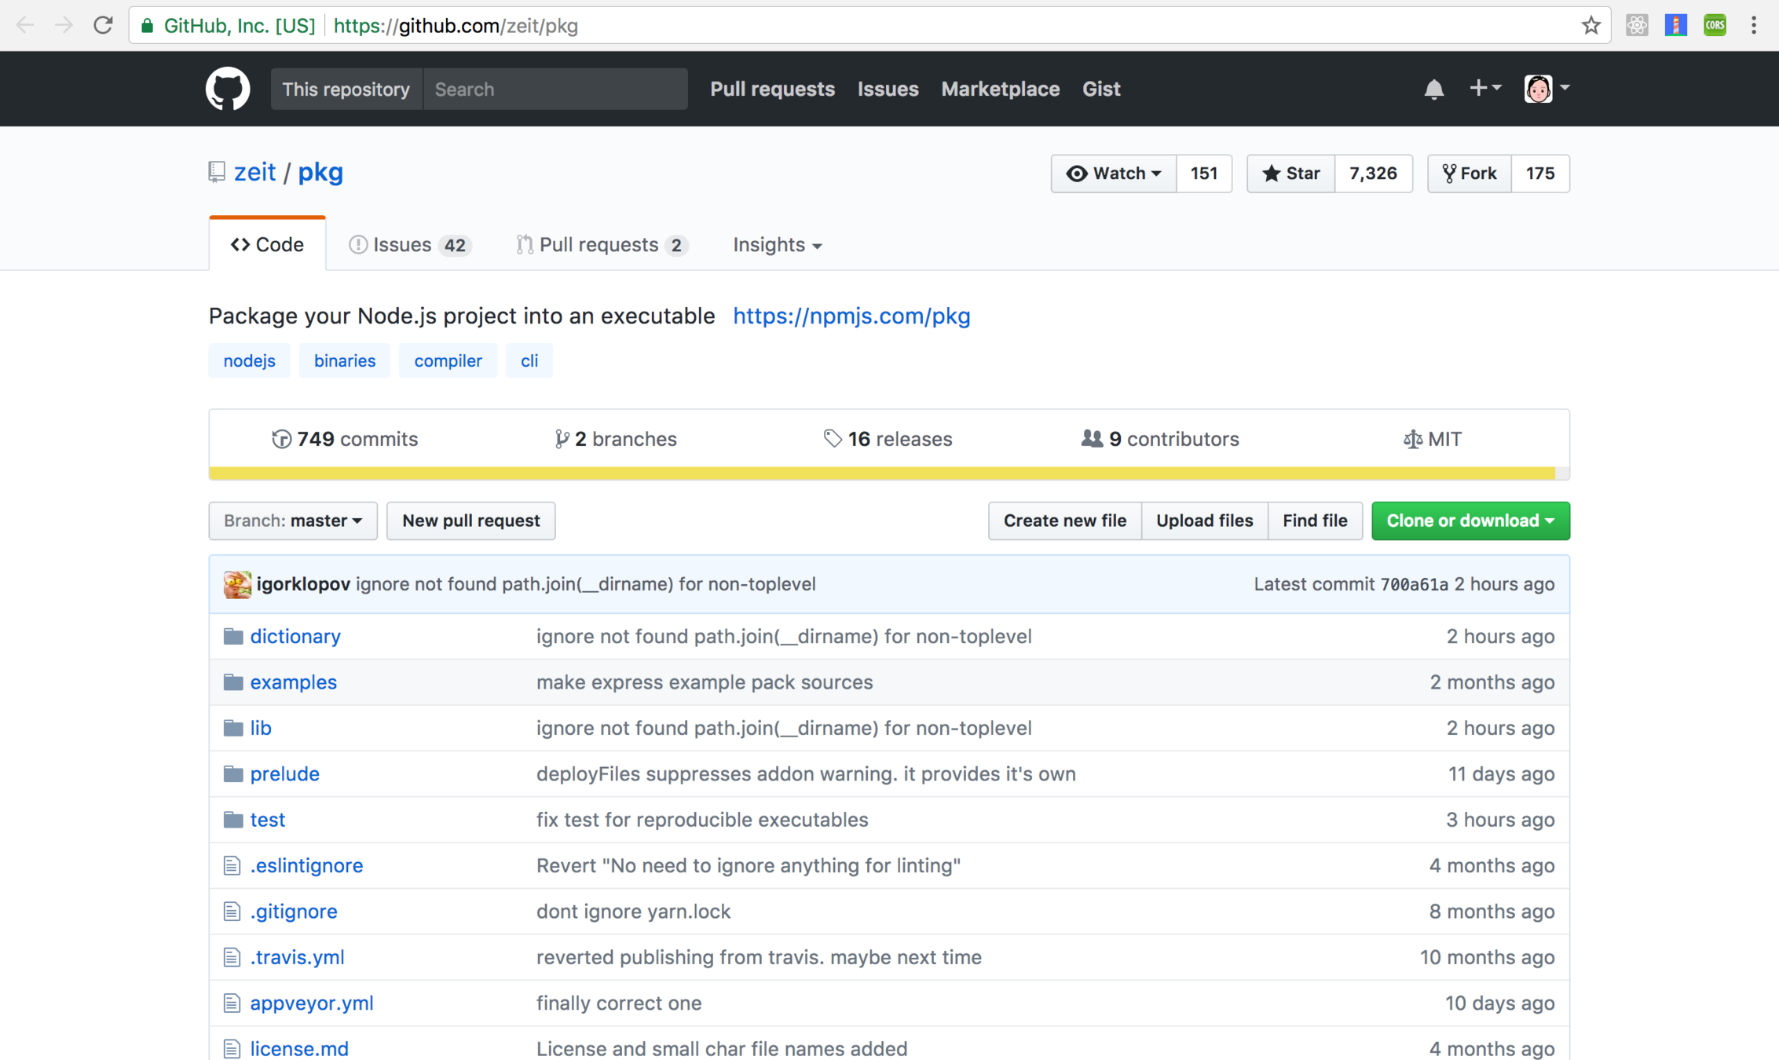Screen dimensions: 1779x1060
Task: Open Chrome three-dot menu
Action: coord(1753,26)
